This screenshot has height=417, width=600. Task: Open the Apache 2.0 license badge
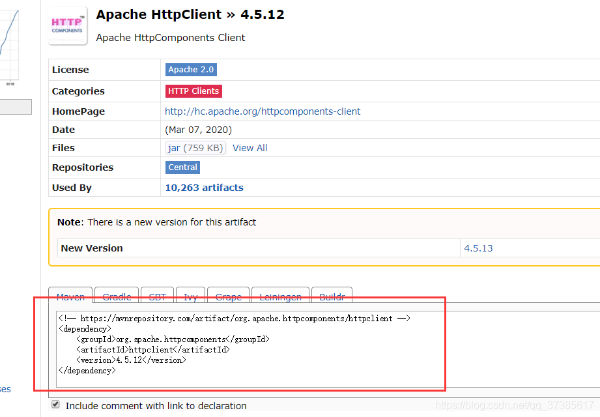(191, 70)
